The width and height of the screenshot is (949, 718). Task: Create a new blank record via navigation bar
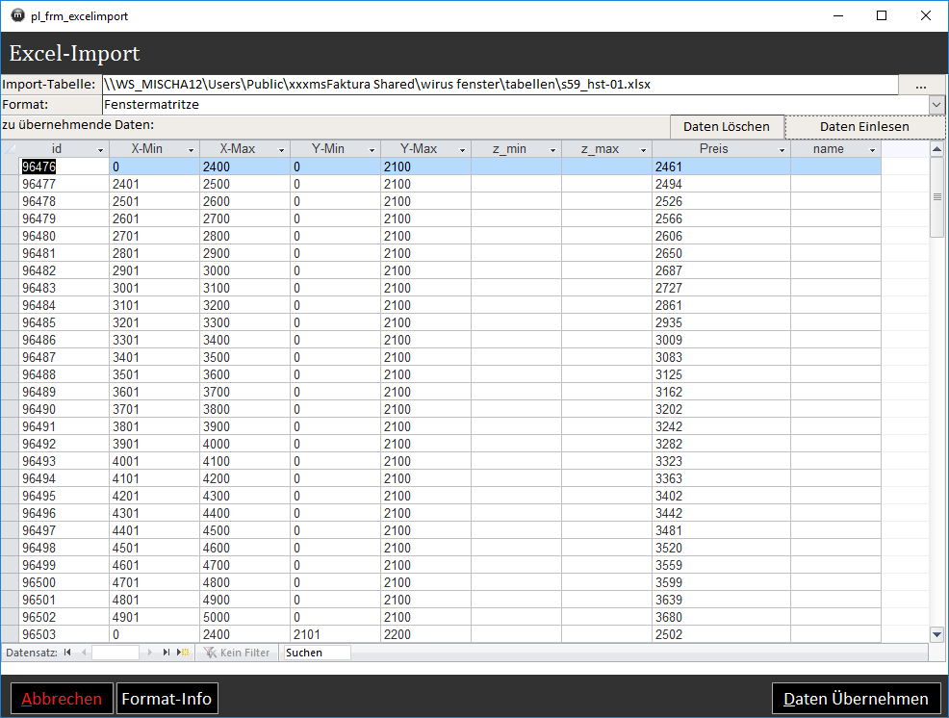point(183,652)
